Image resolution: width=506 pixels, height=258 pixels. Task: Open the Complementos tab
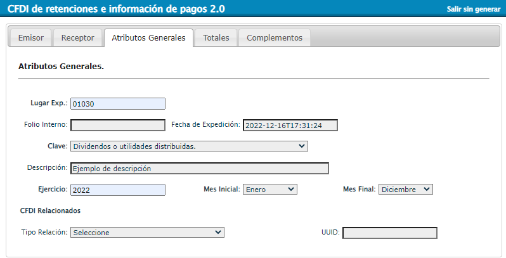point(275,38)
